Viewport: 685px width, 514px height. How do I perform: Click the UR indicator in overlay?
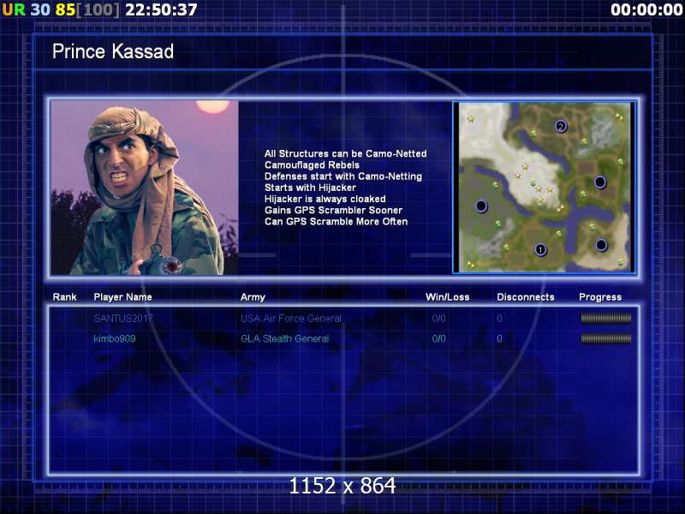[14, 9]
